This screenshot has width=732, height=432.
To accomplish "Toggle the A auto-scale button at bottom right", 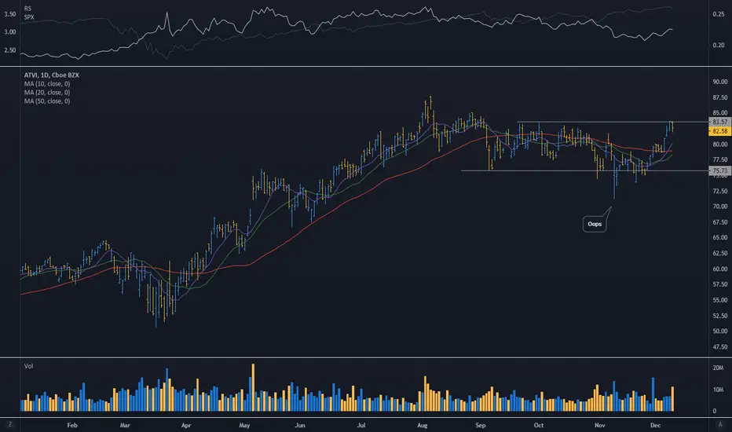I will [x=719, y=424].
